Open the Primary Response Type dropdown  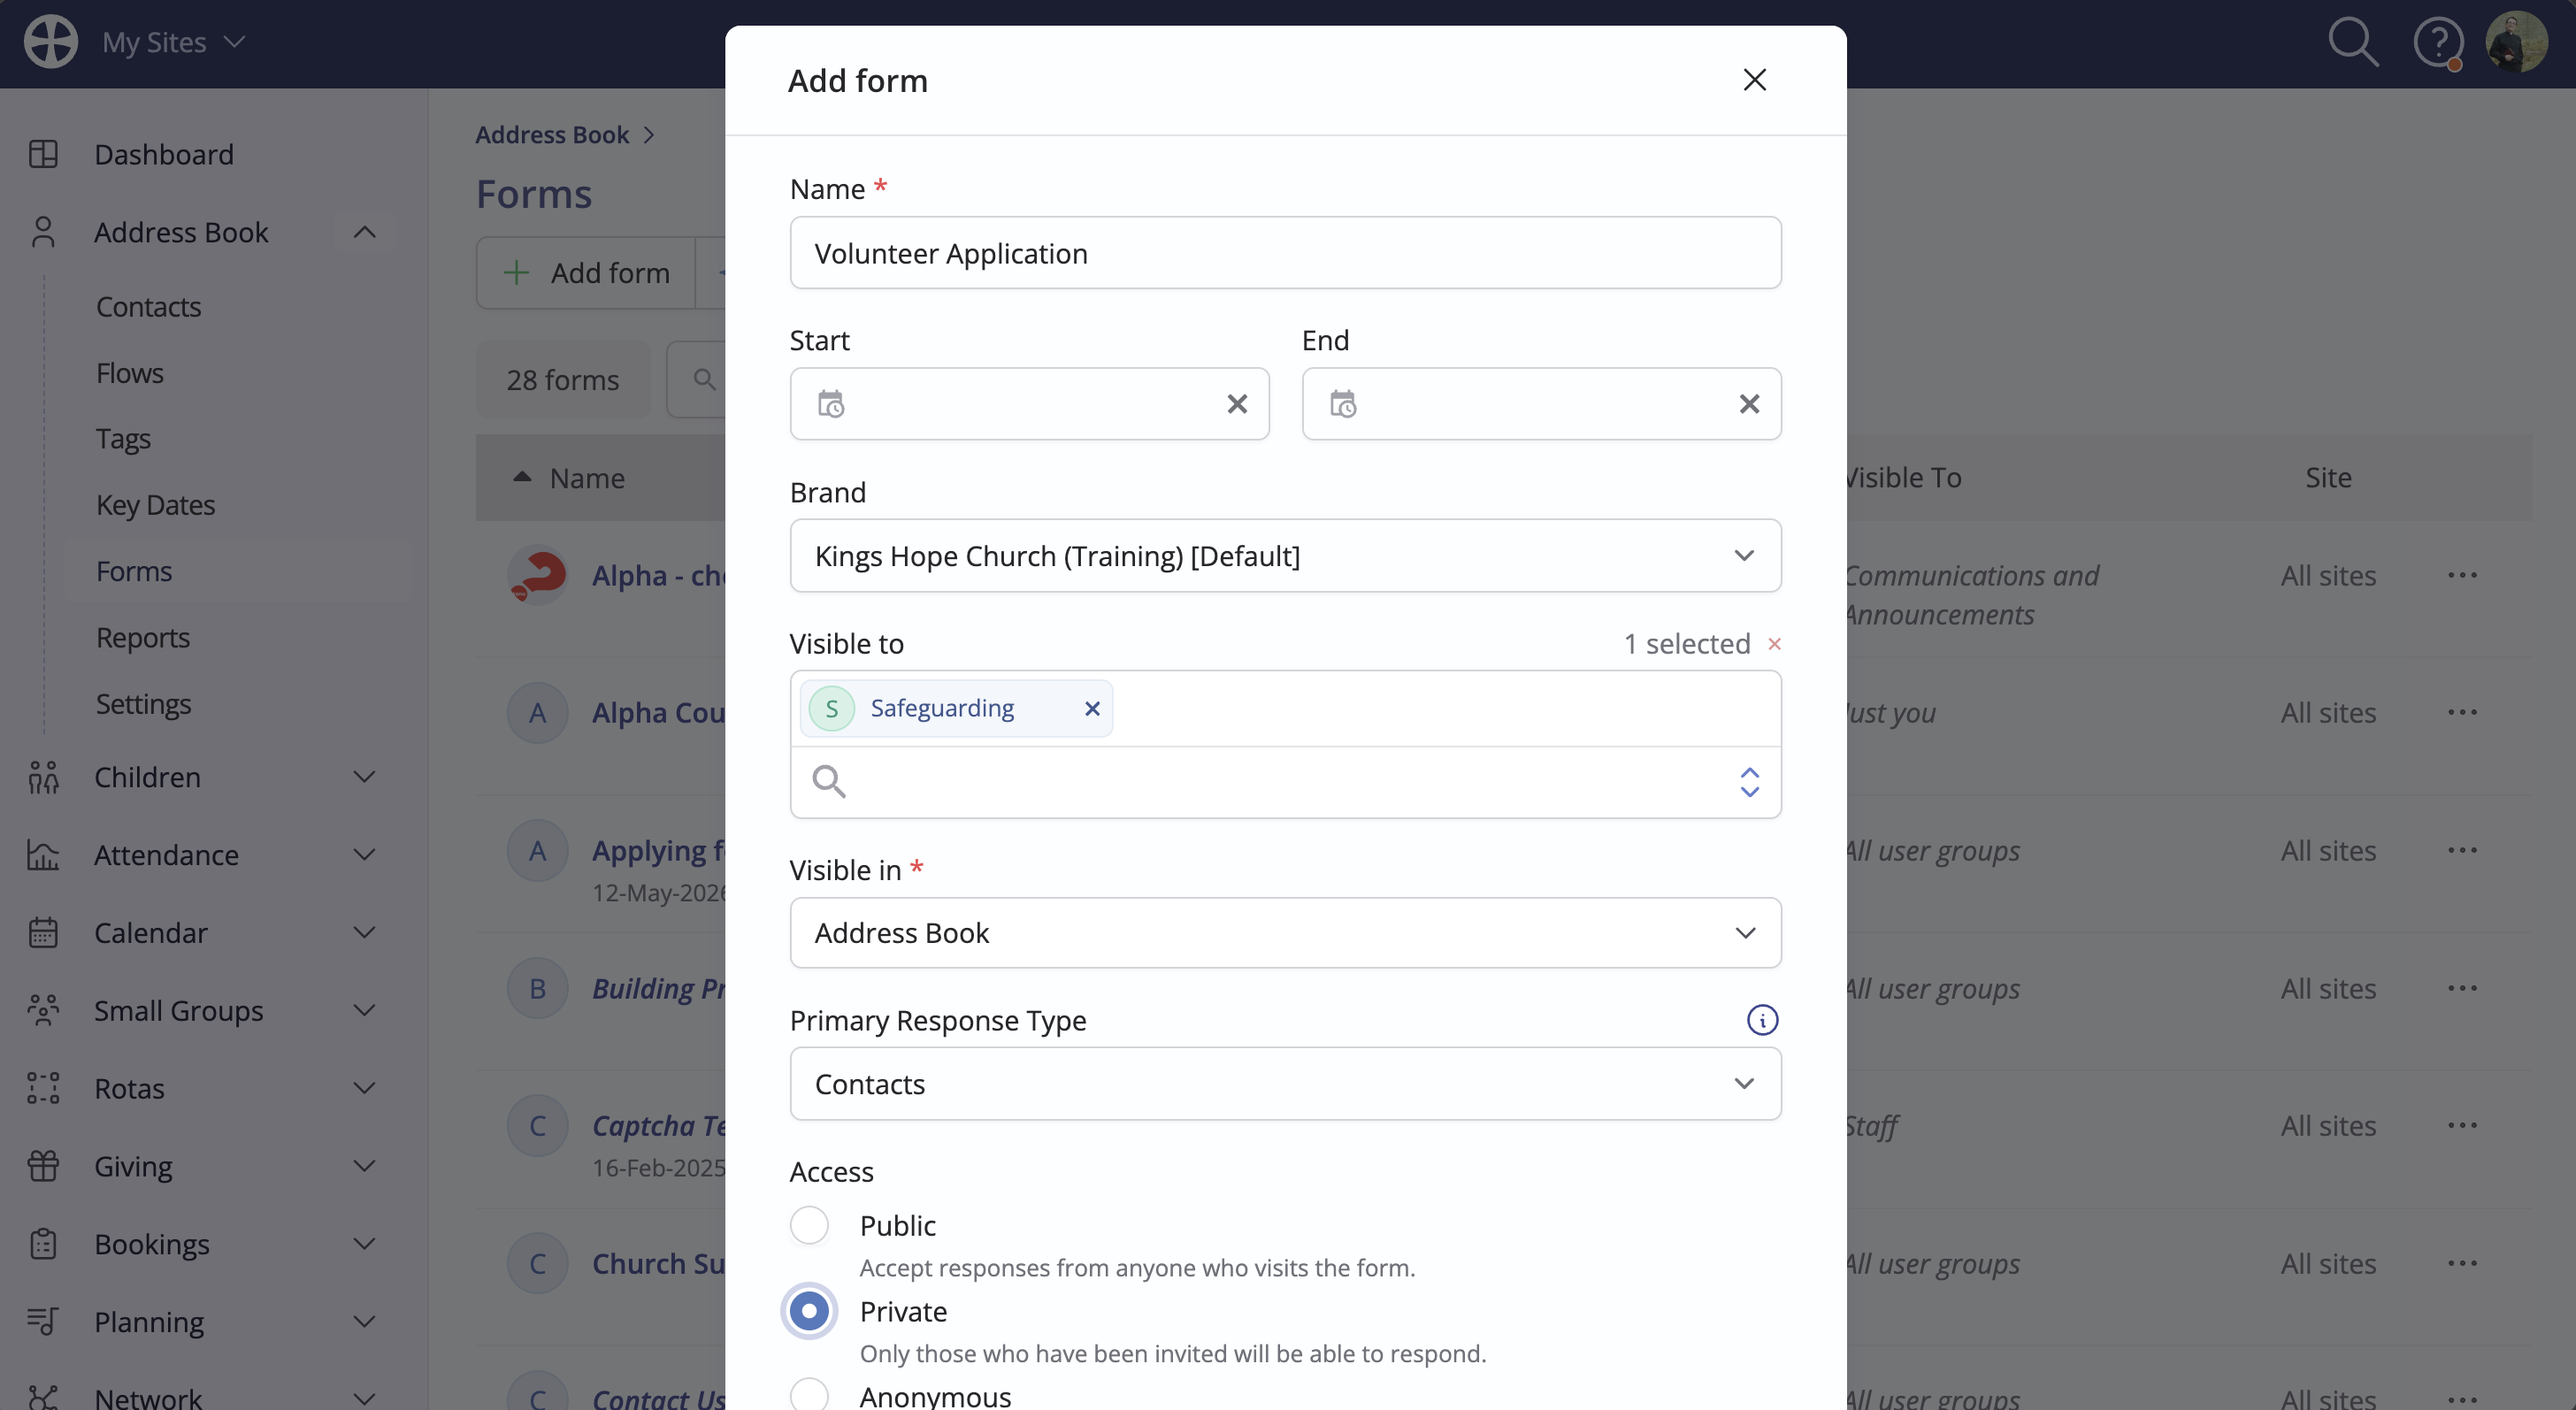click(1285, 1084)
